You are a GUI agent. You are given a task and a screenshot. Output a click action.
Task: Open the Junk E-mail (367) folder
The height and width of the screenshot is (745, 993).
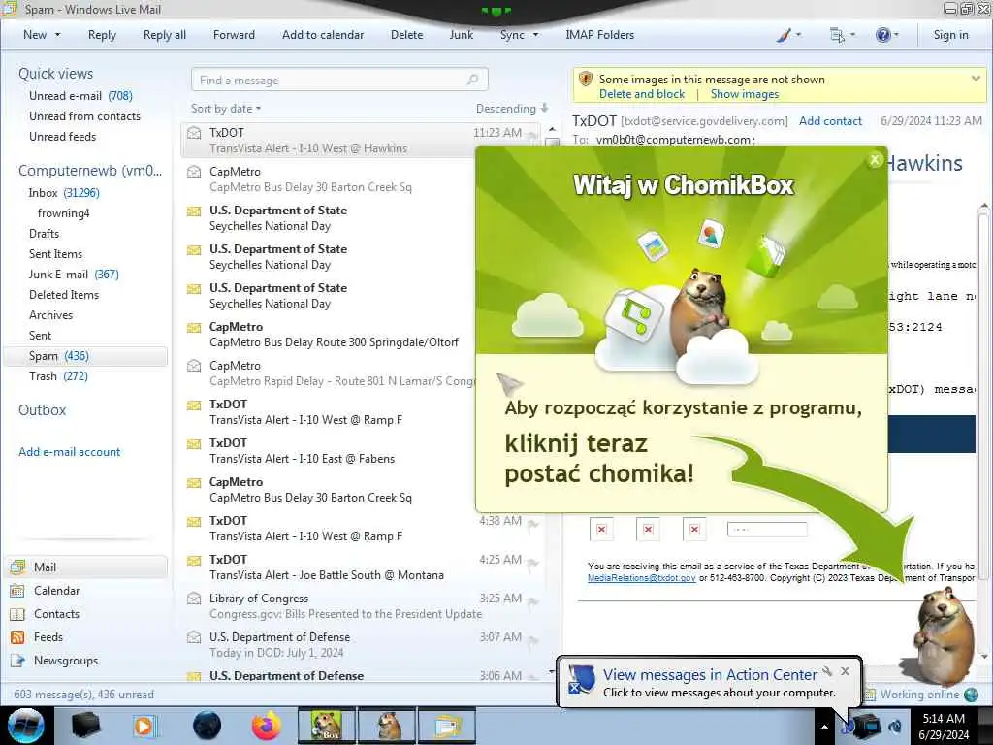[74, 275]
